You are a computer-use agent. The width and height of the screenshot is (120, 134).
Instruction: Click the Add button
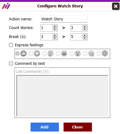pos(45,127)
